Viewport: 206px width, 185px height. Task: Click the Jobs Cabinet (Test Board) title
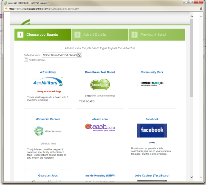pos(152,176)
